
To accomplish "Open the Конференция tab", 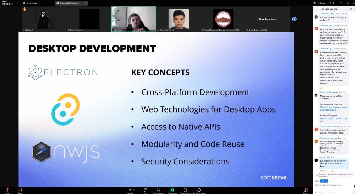I will [x=30, y=3].
